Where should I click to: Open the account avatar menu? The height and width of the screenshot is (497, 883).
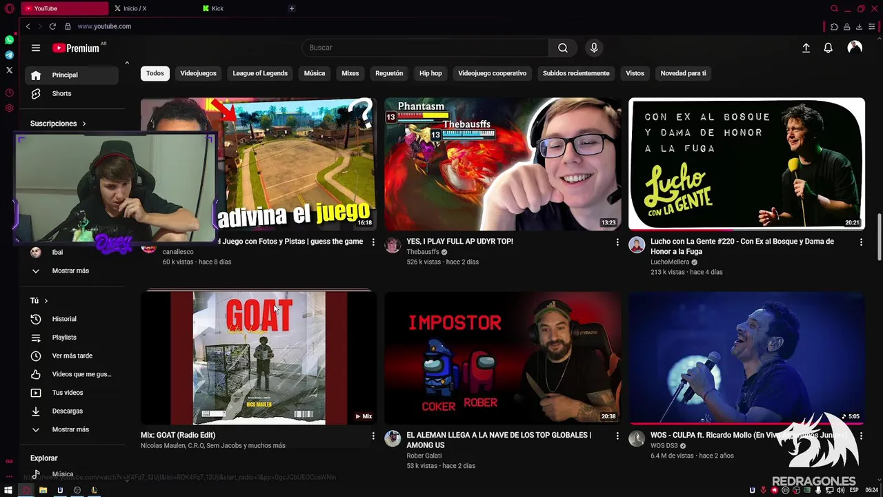(x=855, y=47)
